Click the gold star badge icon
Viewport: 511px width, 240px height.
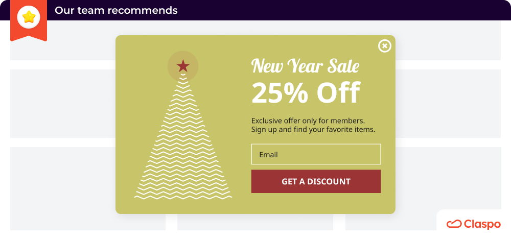(29, 17)
